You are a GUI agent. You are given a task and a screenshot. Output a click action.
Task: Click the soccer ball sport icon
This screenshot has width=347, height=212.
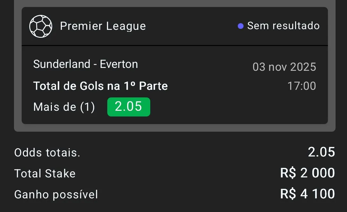coord(40,26)
